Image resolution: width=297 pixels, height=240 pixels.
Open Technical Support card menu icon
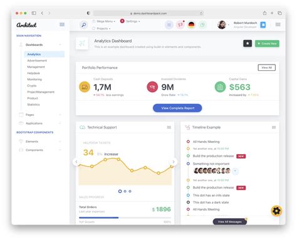click(x=169, y=127)
